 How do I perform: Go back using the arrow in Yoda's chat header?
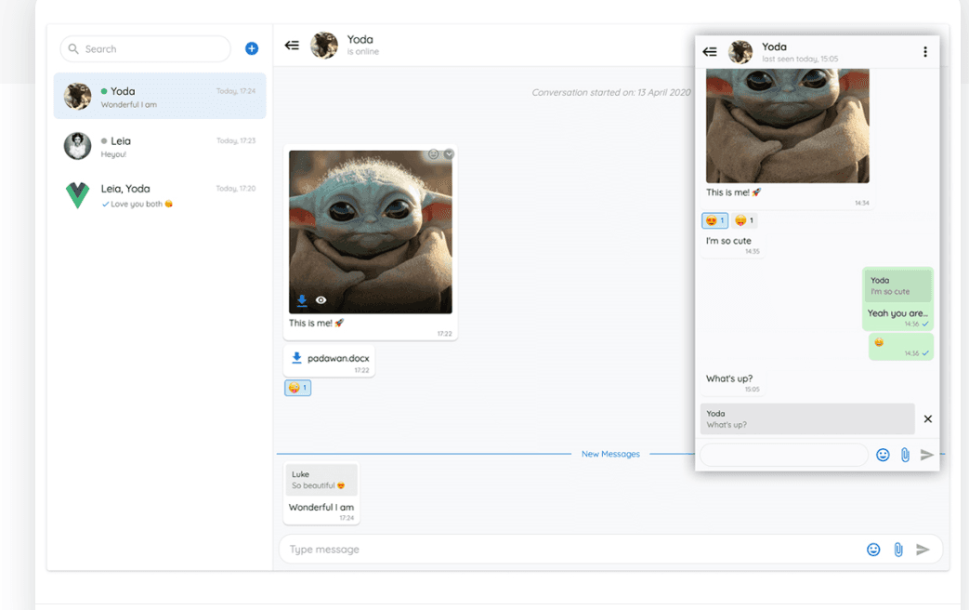coord(292,44)
